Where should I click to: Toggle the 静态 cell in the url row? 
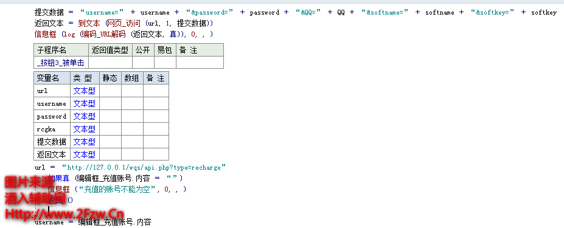tap(110, 91)
